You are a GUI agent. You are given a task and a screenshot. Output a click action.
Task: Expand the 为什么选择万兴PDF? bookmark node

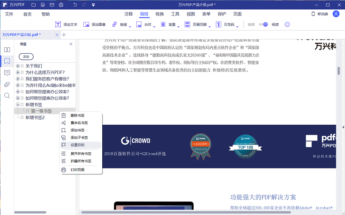point(18,72)
